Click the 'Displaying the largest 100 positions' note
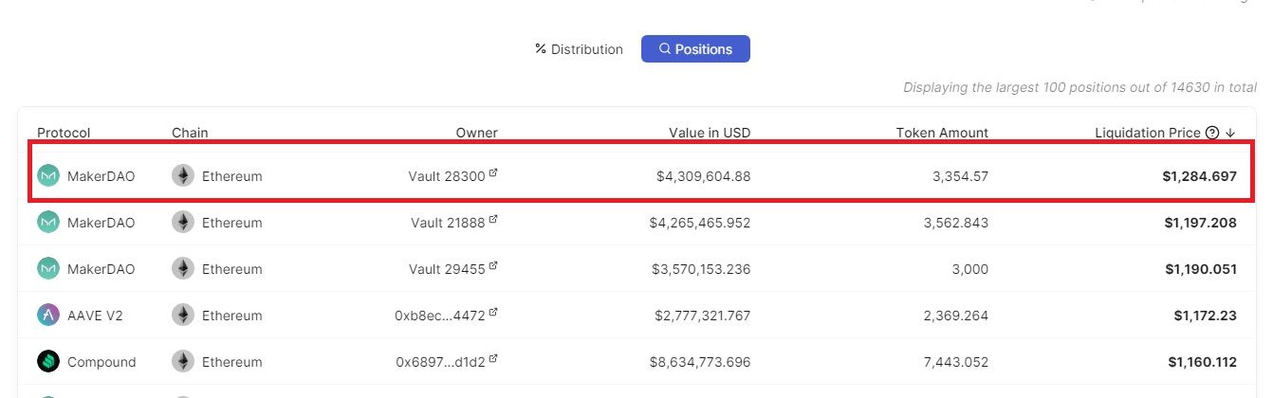This screenshot has height=398, width=1273. point(1079,87)
